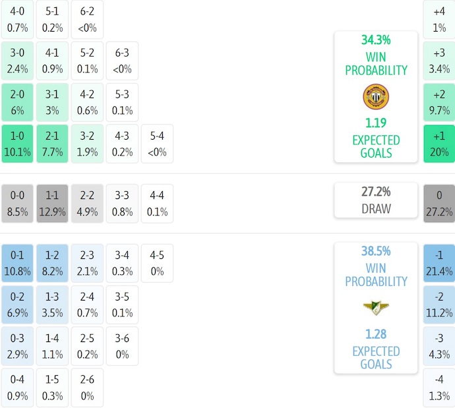Select the 4-0 score cell

click(x=17, y=19)
